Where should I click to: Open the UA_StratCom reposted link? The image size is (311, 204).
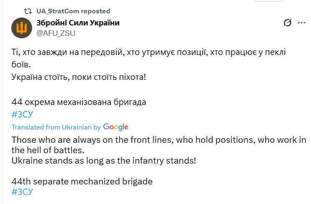point(73,11)
